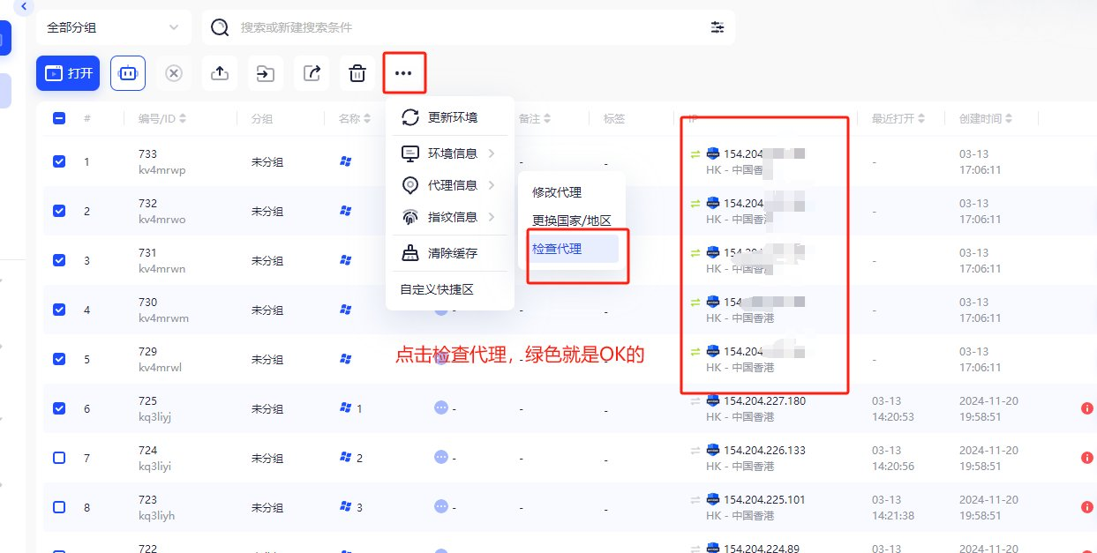Click the upload icon in toolbar

coord(220,73)
